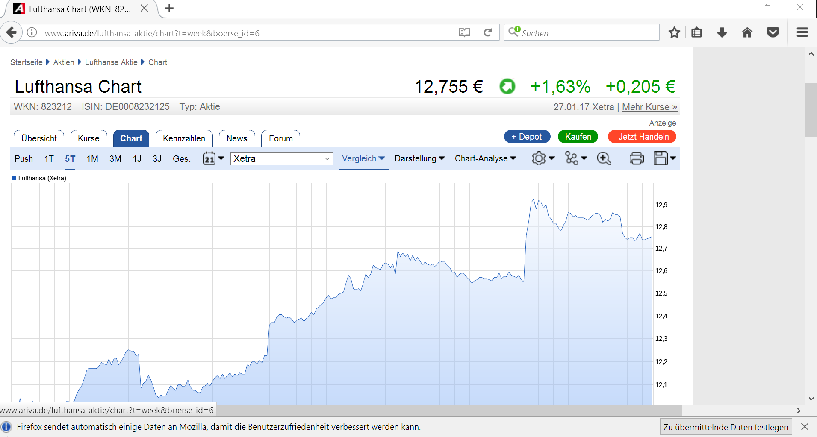
Task: Open chart settings gear menu
Action: [543, 158]
